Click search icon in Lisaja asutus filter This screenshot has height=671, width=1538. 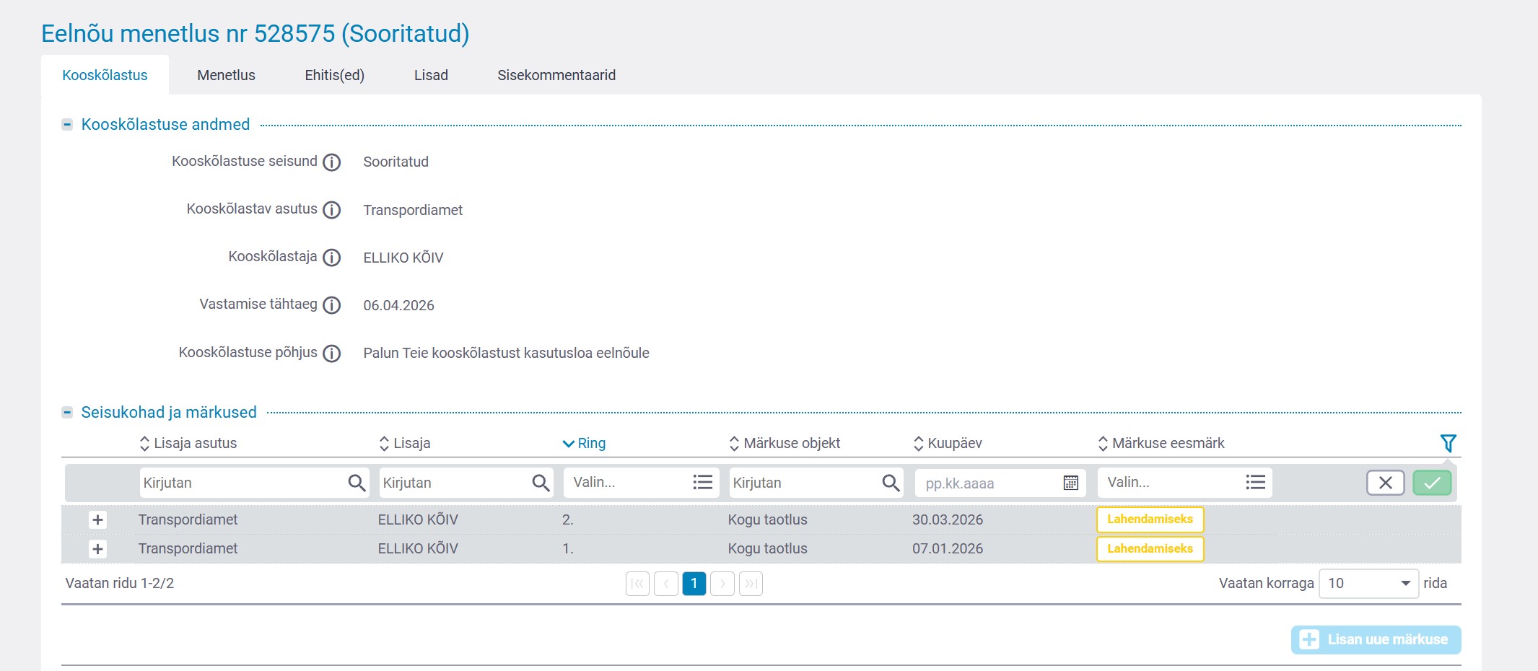coord(357,483)
